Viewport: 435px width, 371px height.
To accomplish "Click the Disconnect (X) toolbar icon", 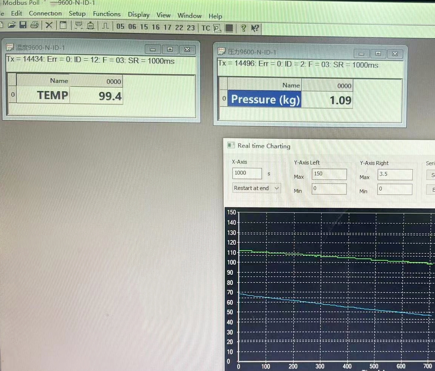I will [49, 27].
